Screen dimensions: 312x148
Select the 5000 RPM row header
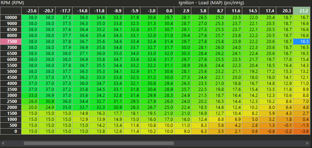[x=11, y=72]
